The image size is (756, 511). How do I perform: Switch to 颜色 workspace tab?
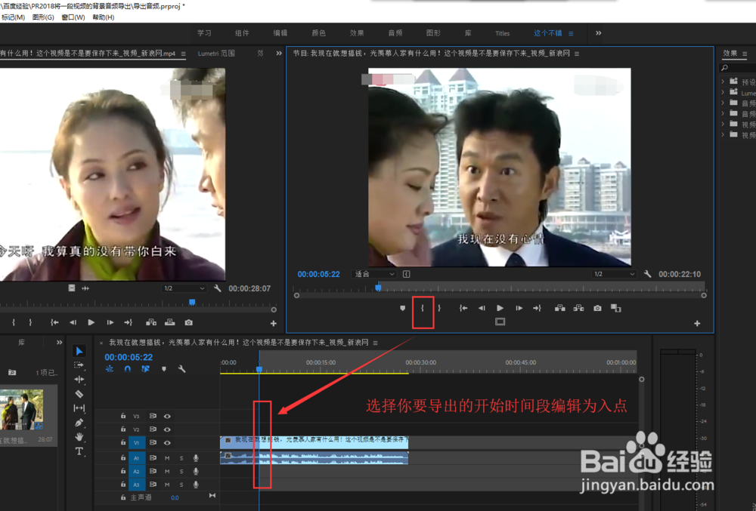coord(319,33)
